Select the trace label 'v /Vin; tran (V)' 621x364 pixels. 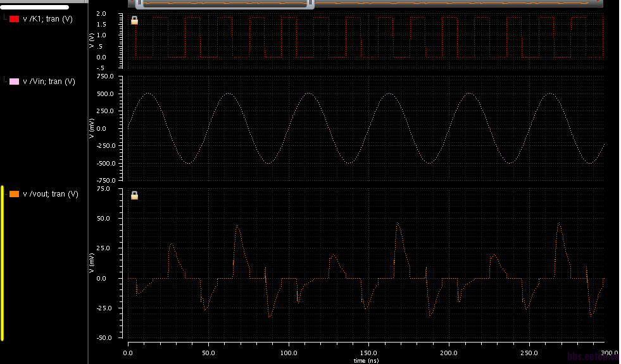tap(49, 82)
